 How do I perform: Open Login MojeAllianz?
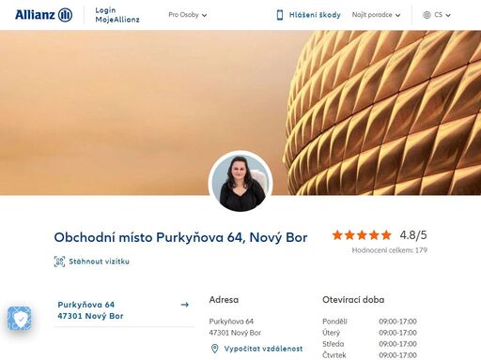click(117, 15)
